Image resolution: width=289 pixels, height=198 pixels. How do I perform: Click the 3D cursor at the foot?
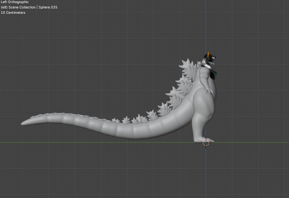click(x=206, y=142)
